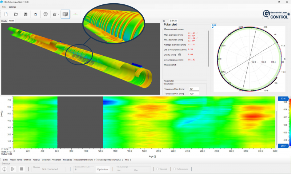
Task: Start measurement with play button
Action: point(13,169)
